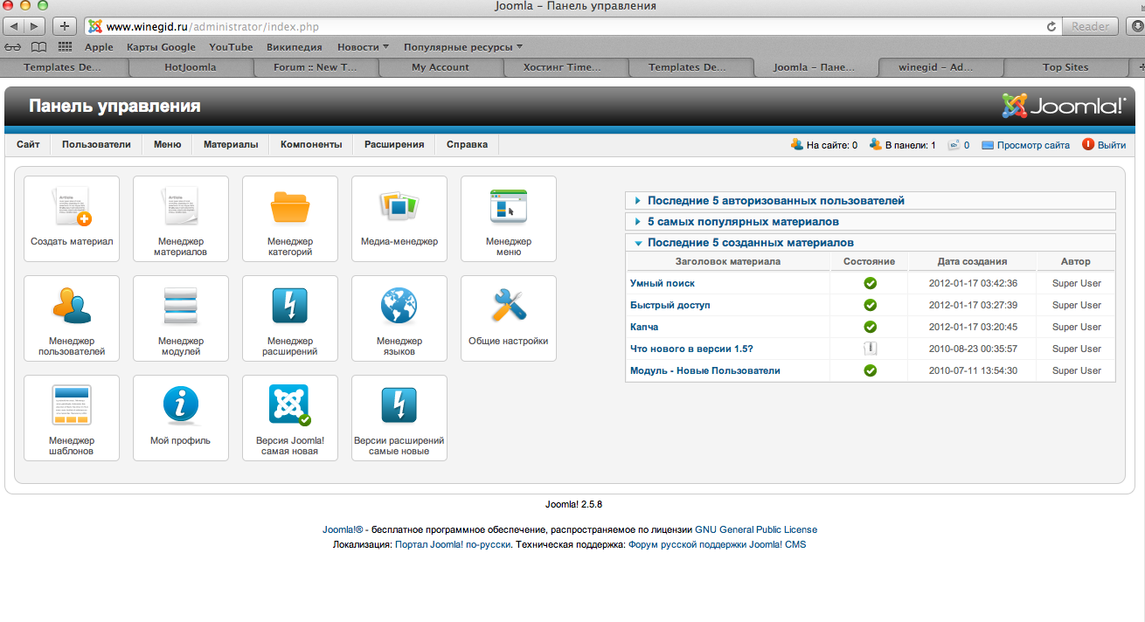
Task: Switch to the HotJoomla tab
Action: [x=191, y=67]
